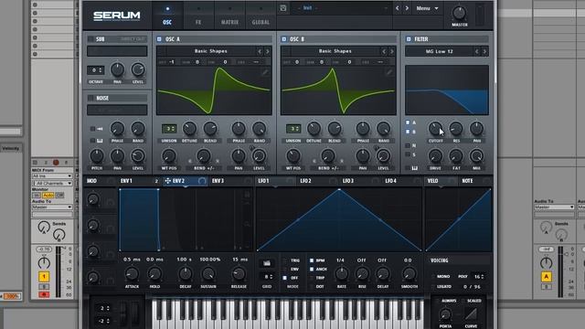Viewport: 585px width, 329px height.
Task: Click the ENV 2 drag-to-assign cross icon
Action: tap(167, 181)
